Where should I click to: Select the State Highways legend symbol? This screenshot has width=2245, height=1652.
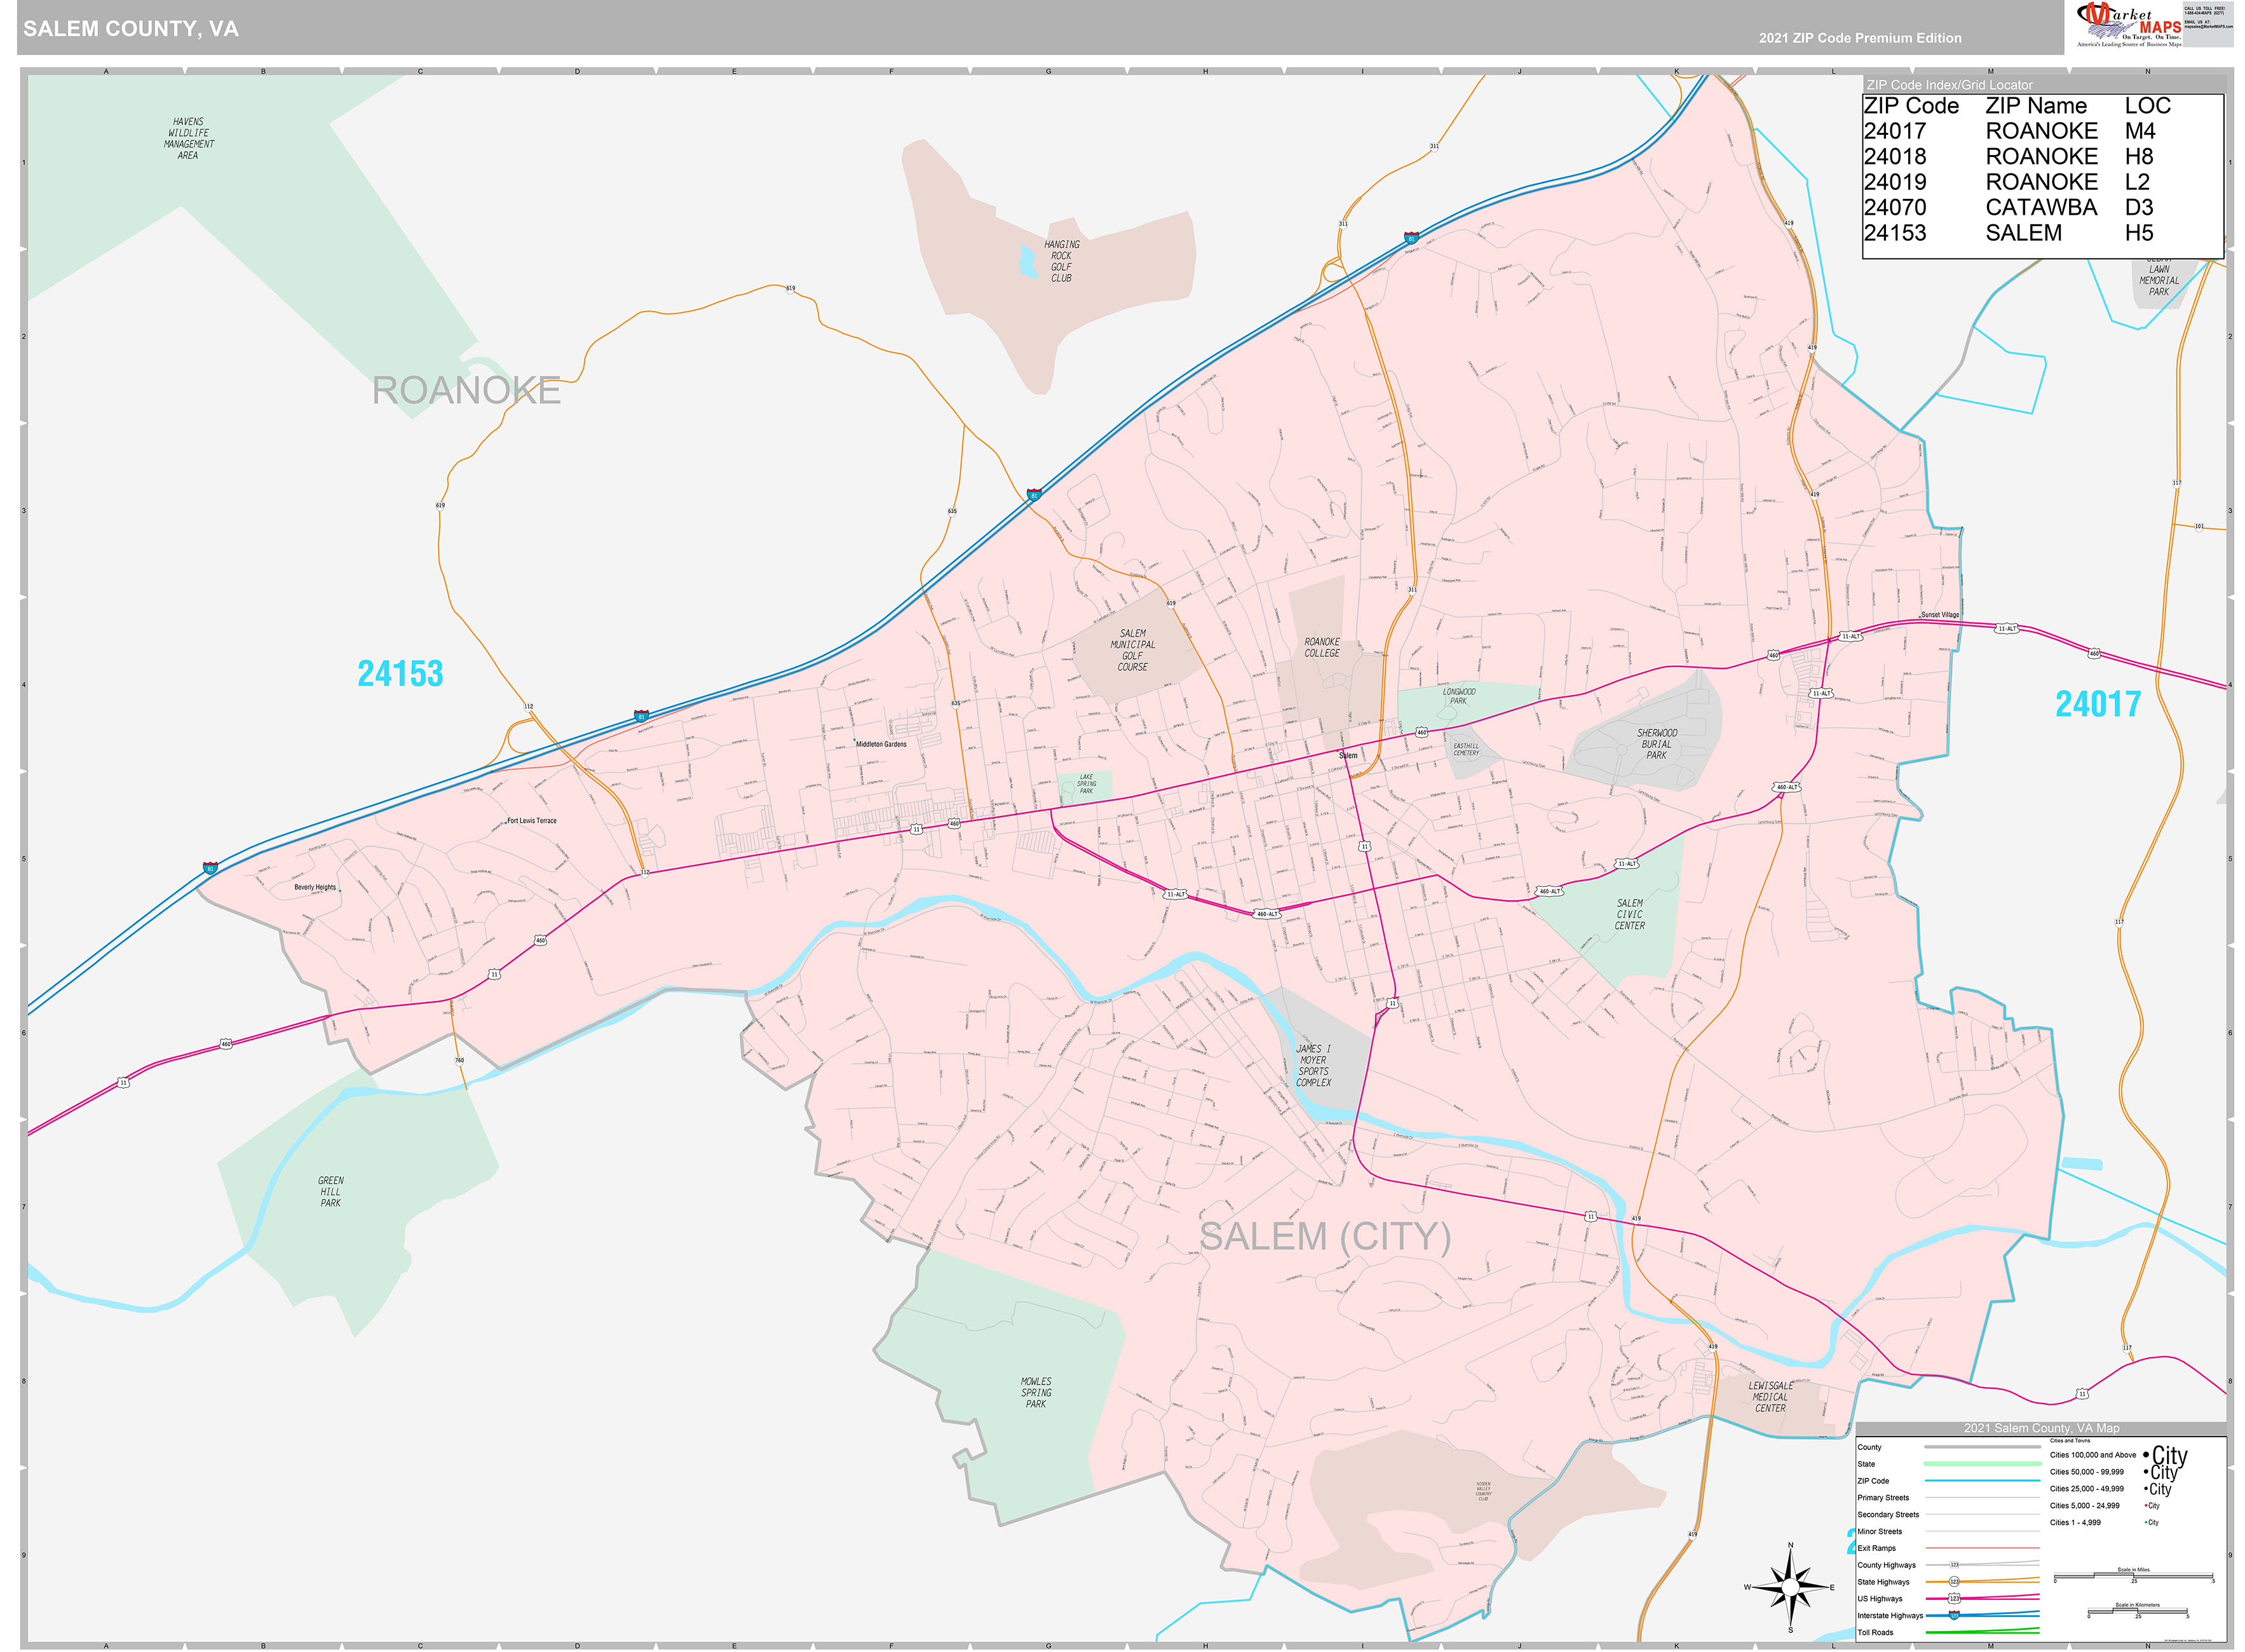coord(1982,1581)
